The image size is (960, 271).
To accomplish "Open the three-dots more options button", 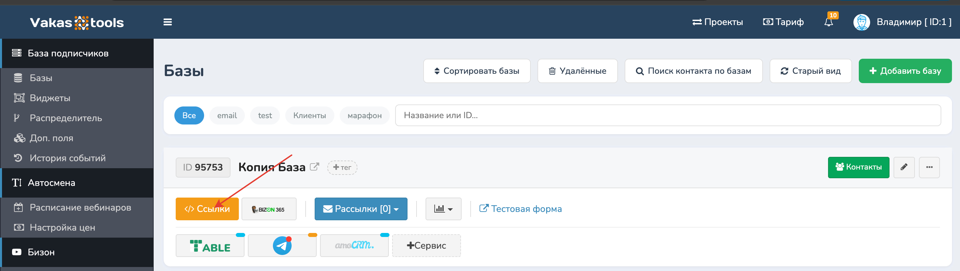I will pos(929,167).
